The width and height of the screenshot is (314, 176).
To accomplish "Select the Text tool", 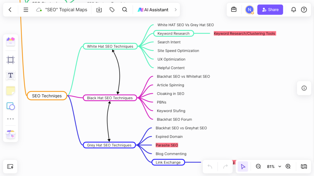I will (x=11, y=75).
